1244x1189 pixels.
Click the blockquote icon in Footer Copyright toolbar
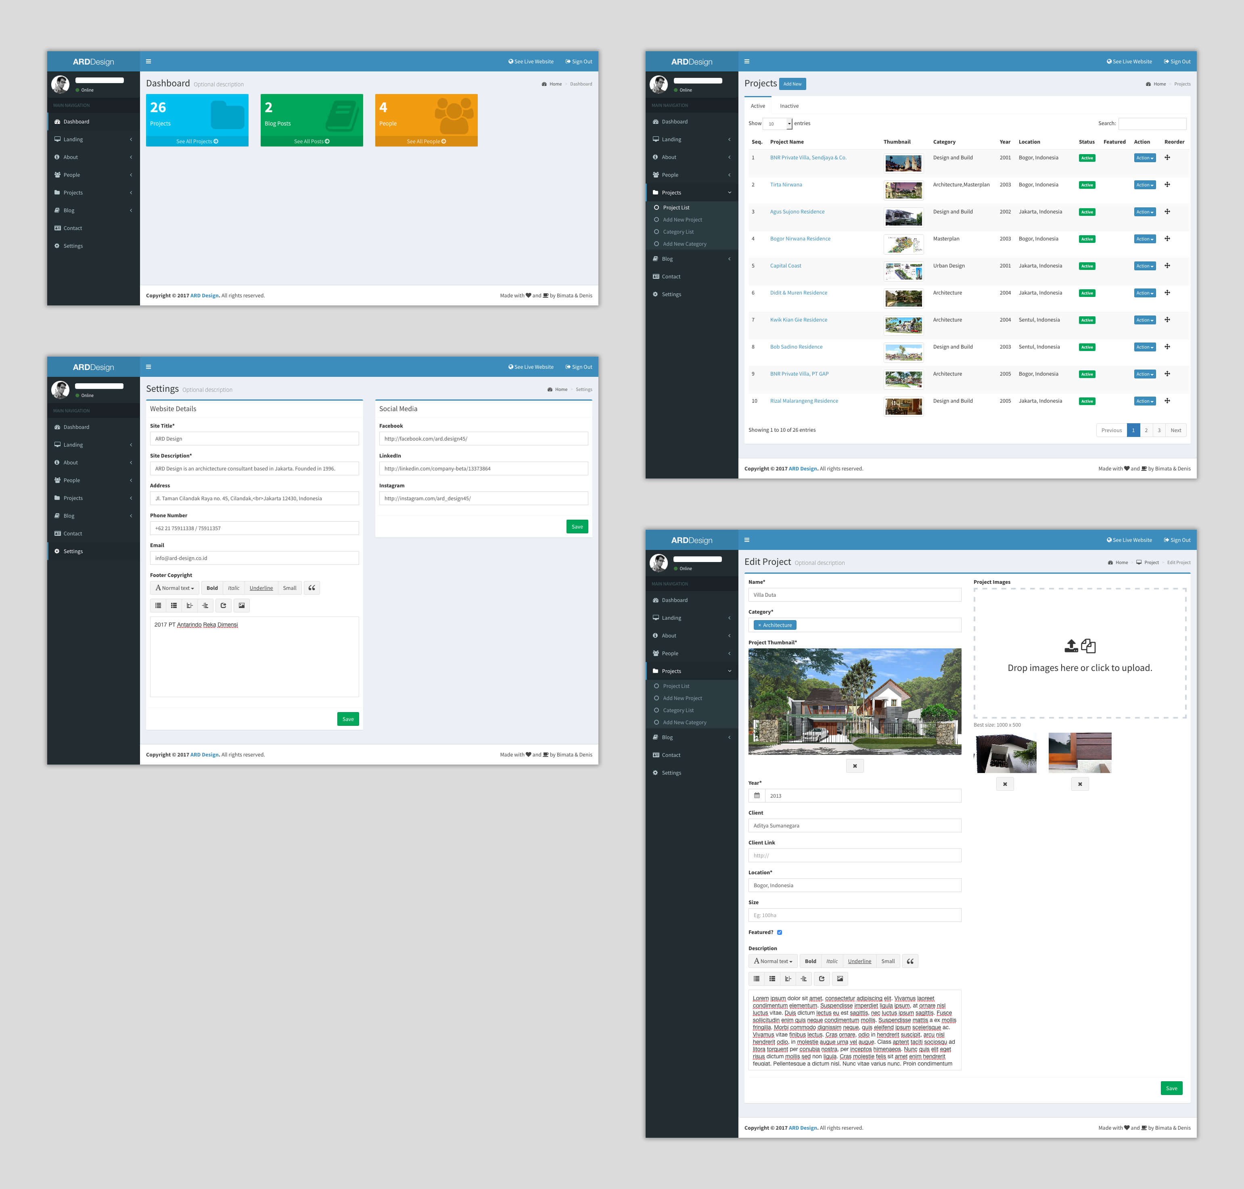pos(312,588)
